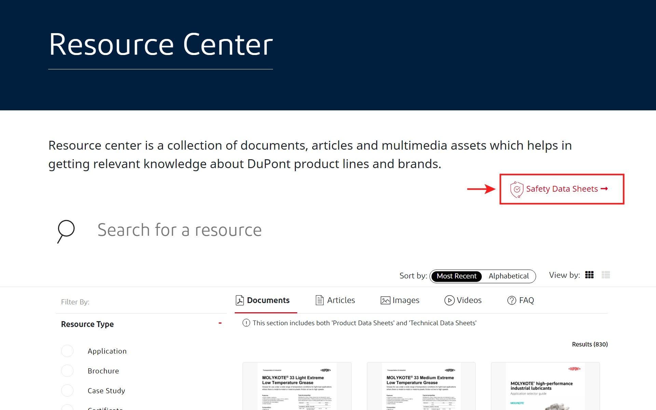Click the Safety Data Sheets shield icon

point(517,190)
